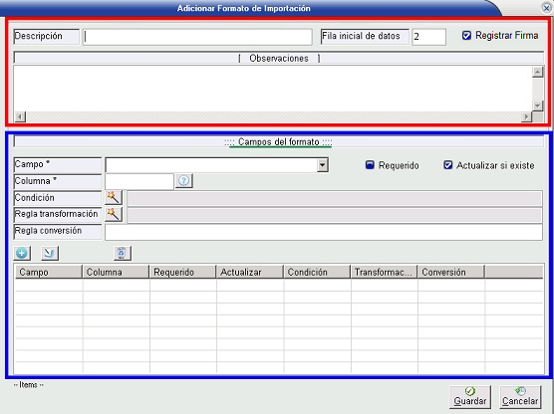Toggle the Registrar Firma checkbox
This screenshot has height=414, width=554.
(x=466, y=35)
